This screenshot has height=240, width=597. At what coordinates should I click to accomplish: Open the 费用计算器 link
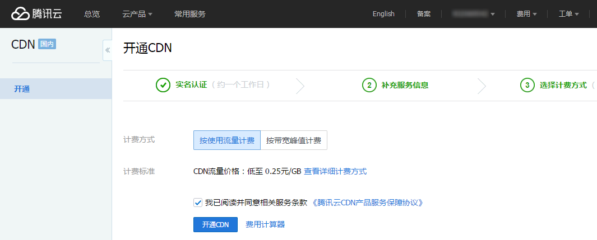tap(265, 224)
